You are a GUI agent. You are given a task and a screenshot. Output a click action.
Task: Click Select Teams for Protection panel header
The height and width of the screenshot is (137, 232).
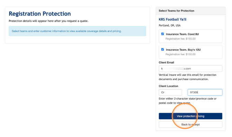[190, 11]
